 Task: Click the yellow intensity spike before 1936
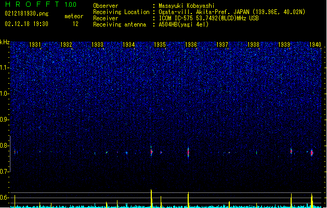188,200
